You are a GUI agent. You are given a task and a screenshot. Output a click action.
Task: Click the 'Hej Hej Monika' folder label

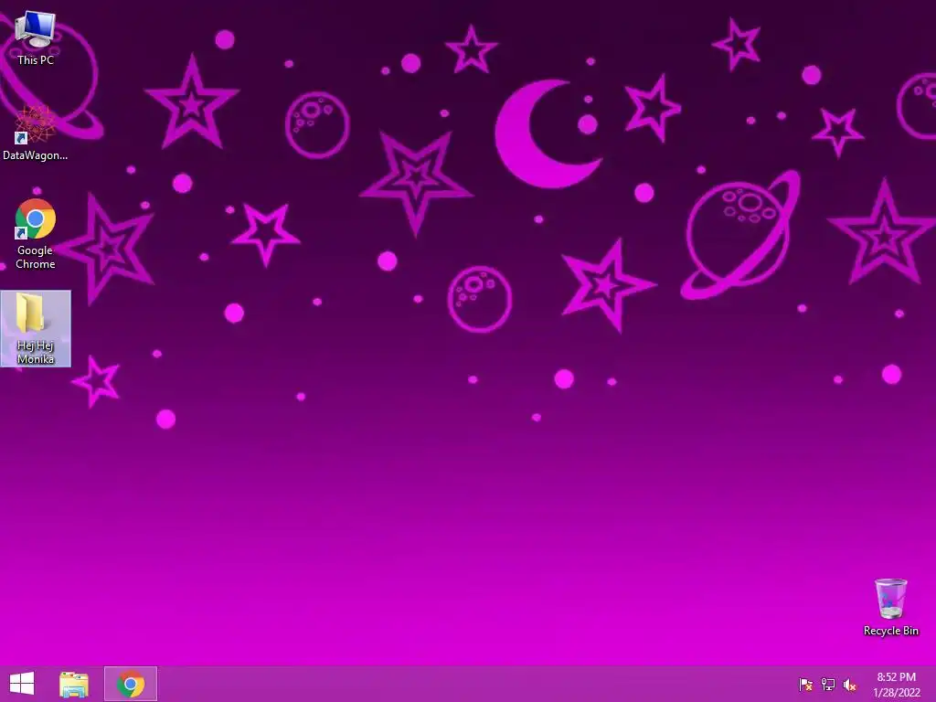click(36, 352)
